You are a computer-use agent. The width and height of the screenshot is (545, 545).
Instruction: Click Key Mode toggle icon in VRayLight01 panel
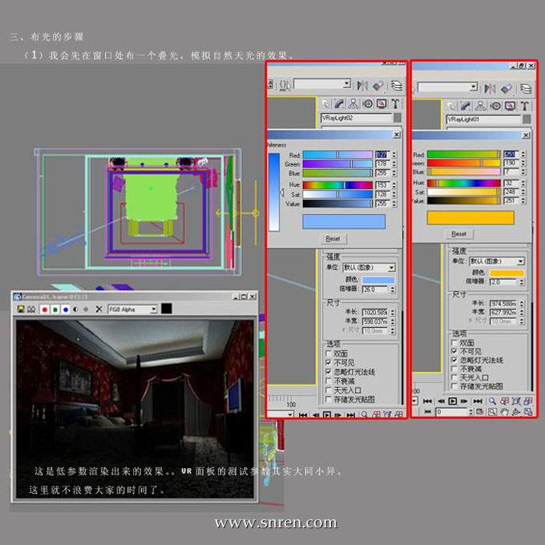(x=427, y=412)
